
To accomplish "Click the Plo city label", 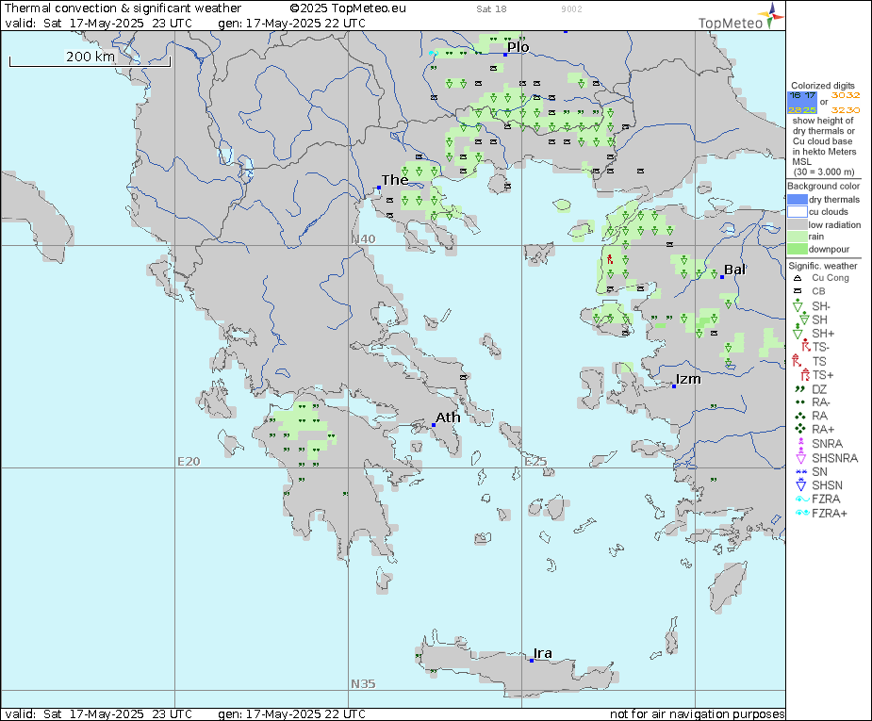I will click(518, 47).
